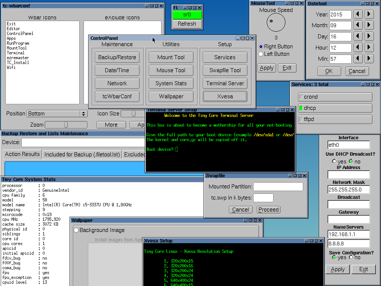Image resolution: width=381 pixels, height=286 pixels.
Task: Open Date/Time settings
Action: tap(117, 70)
